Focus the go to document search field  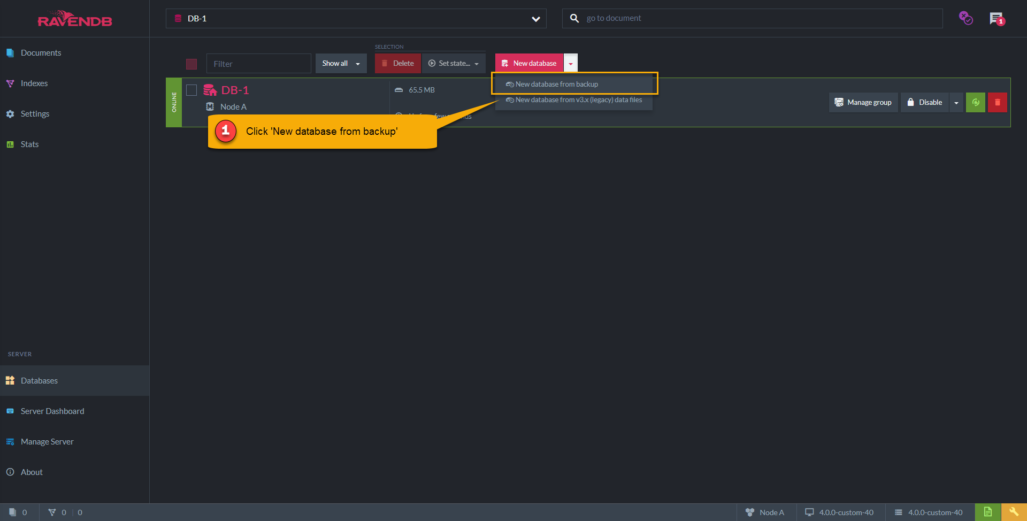[753, 19]
